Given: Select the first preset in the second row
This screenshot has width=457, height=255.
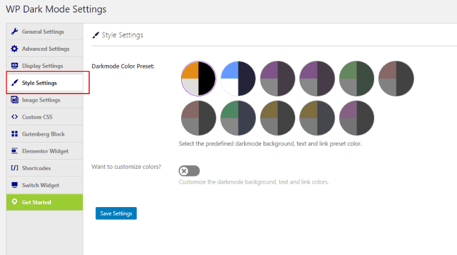Looking at the screenshot, I should 198,118.
